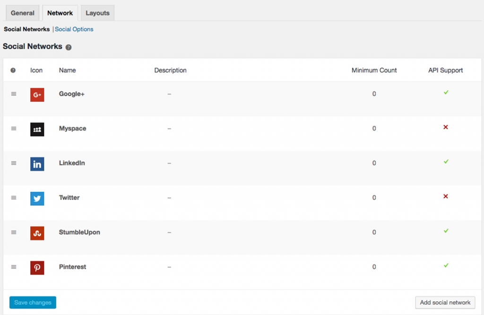The width and height of the screenshot is (484, 315).
Task: Click the drag handle for Pinterest row
Action: [x=14, y=267]
